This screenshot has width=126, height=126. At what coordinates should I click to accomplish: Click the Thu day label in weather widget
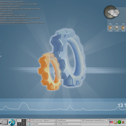tap(110, 24)
